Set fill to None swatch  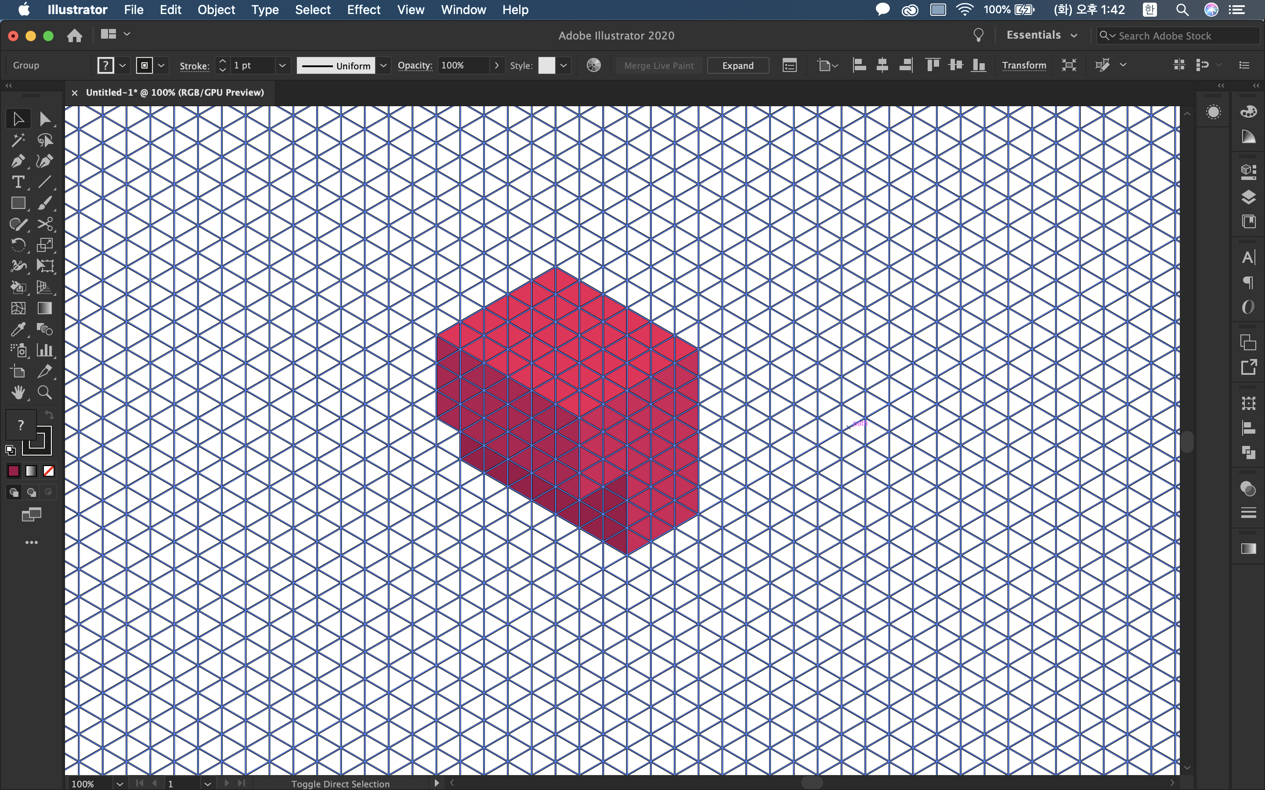(x=49, y=471)
